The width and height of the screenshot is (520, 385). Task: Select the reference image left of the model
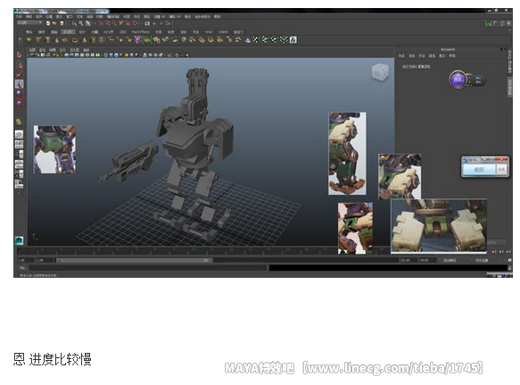54,149
